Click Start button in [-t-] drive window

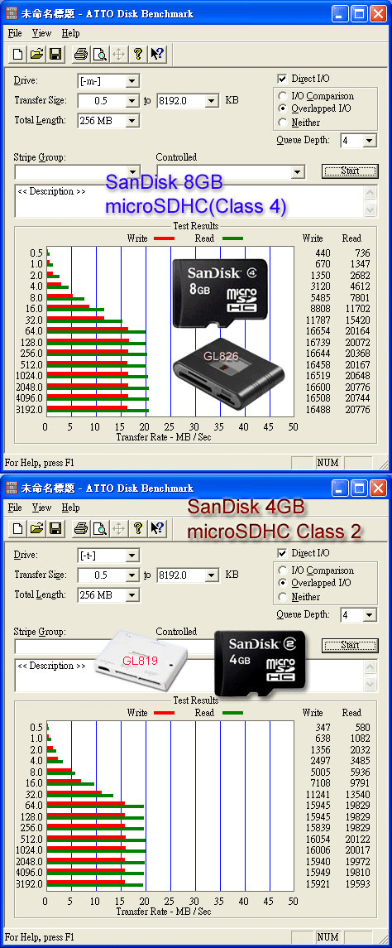[350, 646]
